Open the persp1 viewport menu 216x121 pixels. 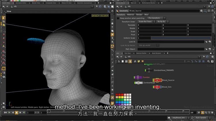point(95,16)
